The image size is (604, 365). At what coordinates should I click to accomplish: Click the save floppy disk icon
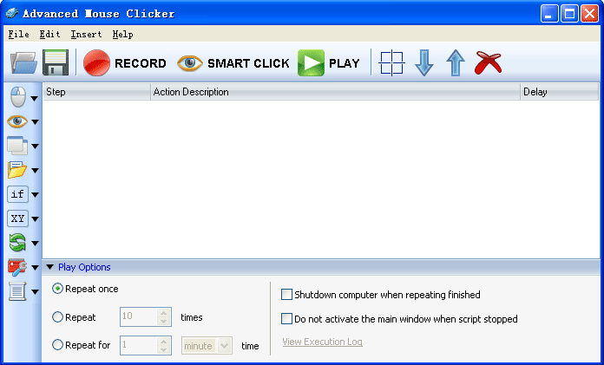[56, 63]
